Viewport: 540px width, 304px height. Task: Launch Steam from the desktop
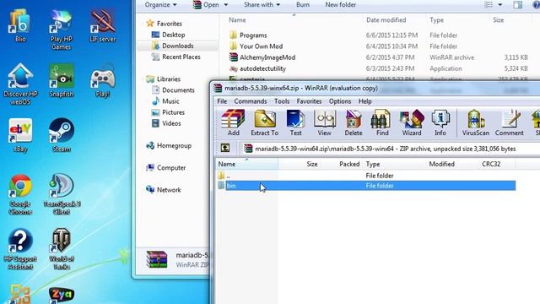coord(62,135)
